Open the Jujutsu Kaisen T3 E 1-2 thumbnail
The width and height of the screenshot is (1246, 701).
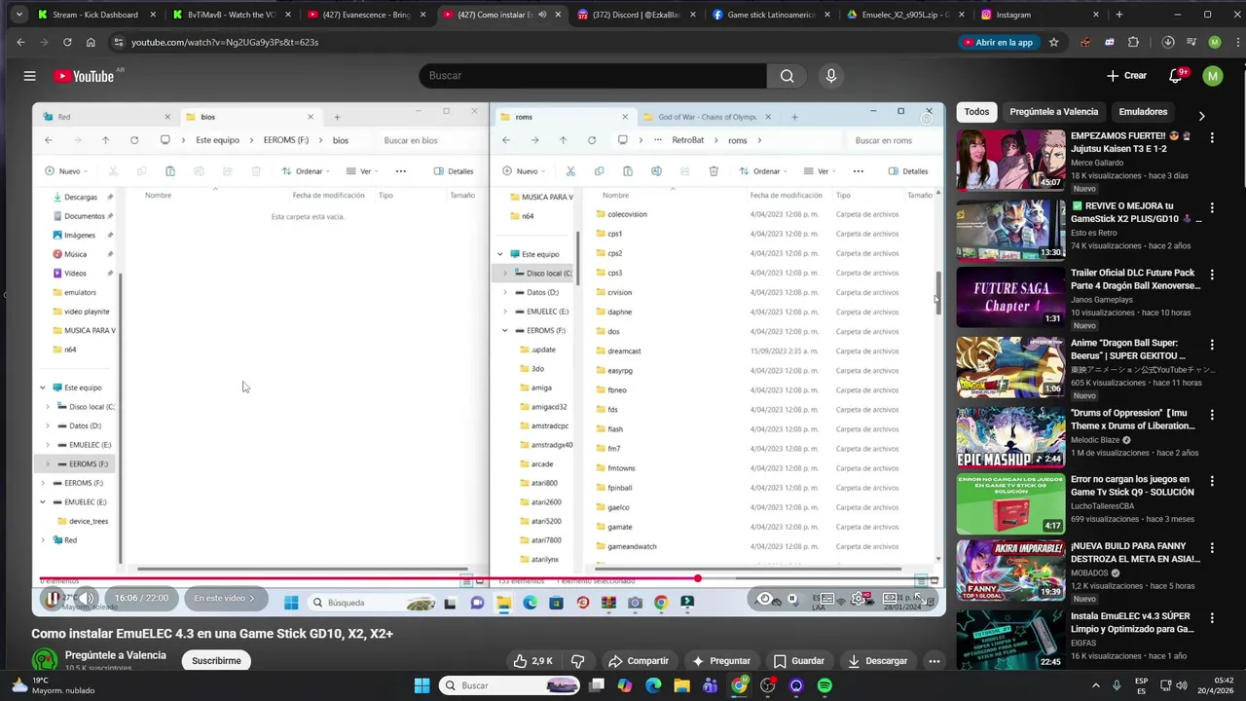tap(1010, 160)
